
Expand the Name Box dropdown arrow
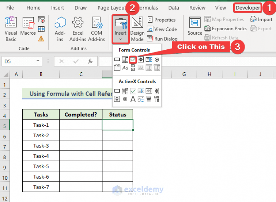(38, 61)
